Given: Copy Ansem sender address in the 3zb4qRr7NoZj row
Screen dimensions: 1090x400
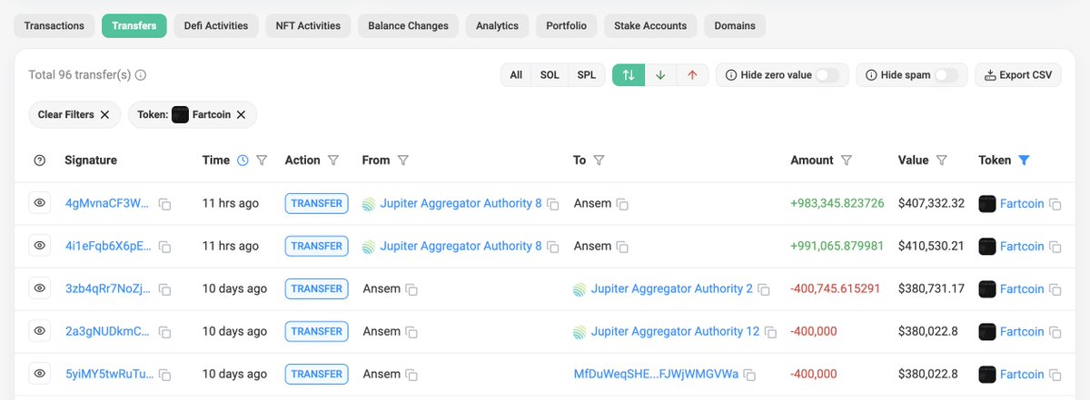Looking at the screenshot, I should tap(411, 289).
